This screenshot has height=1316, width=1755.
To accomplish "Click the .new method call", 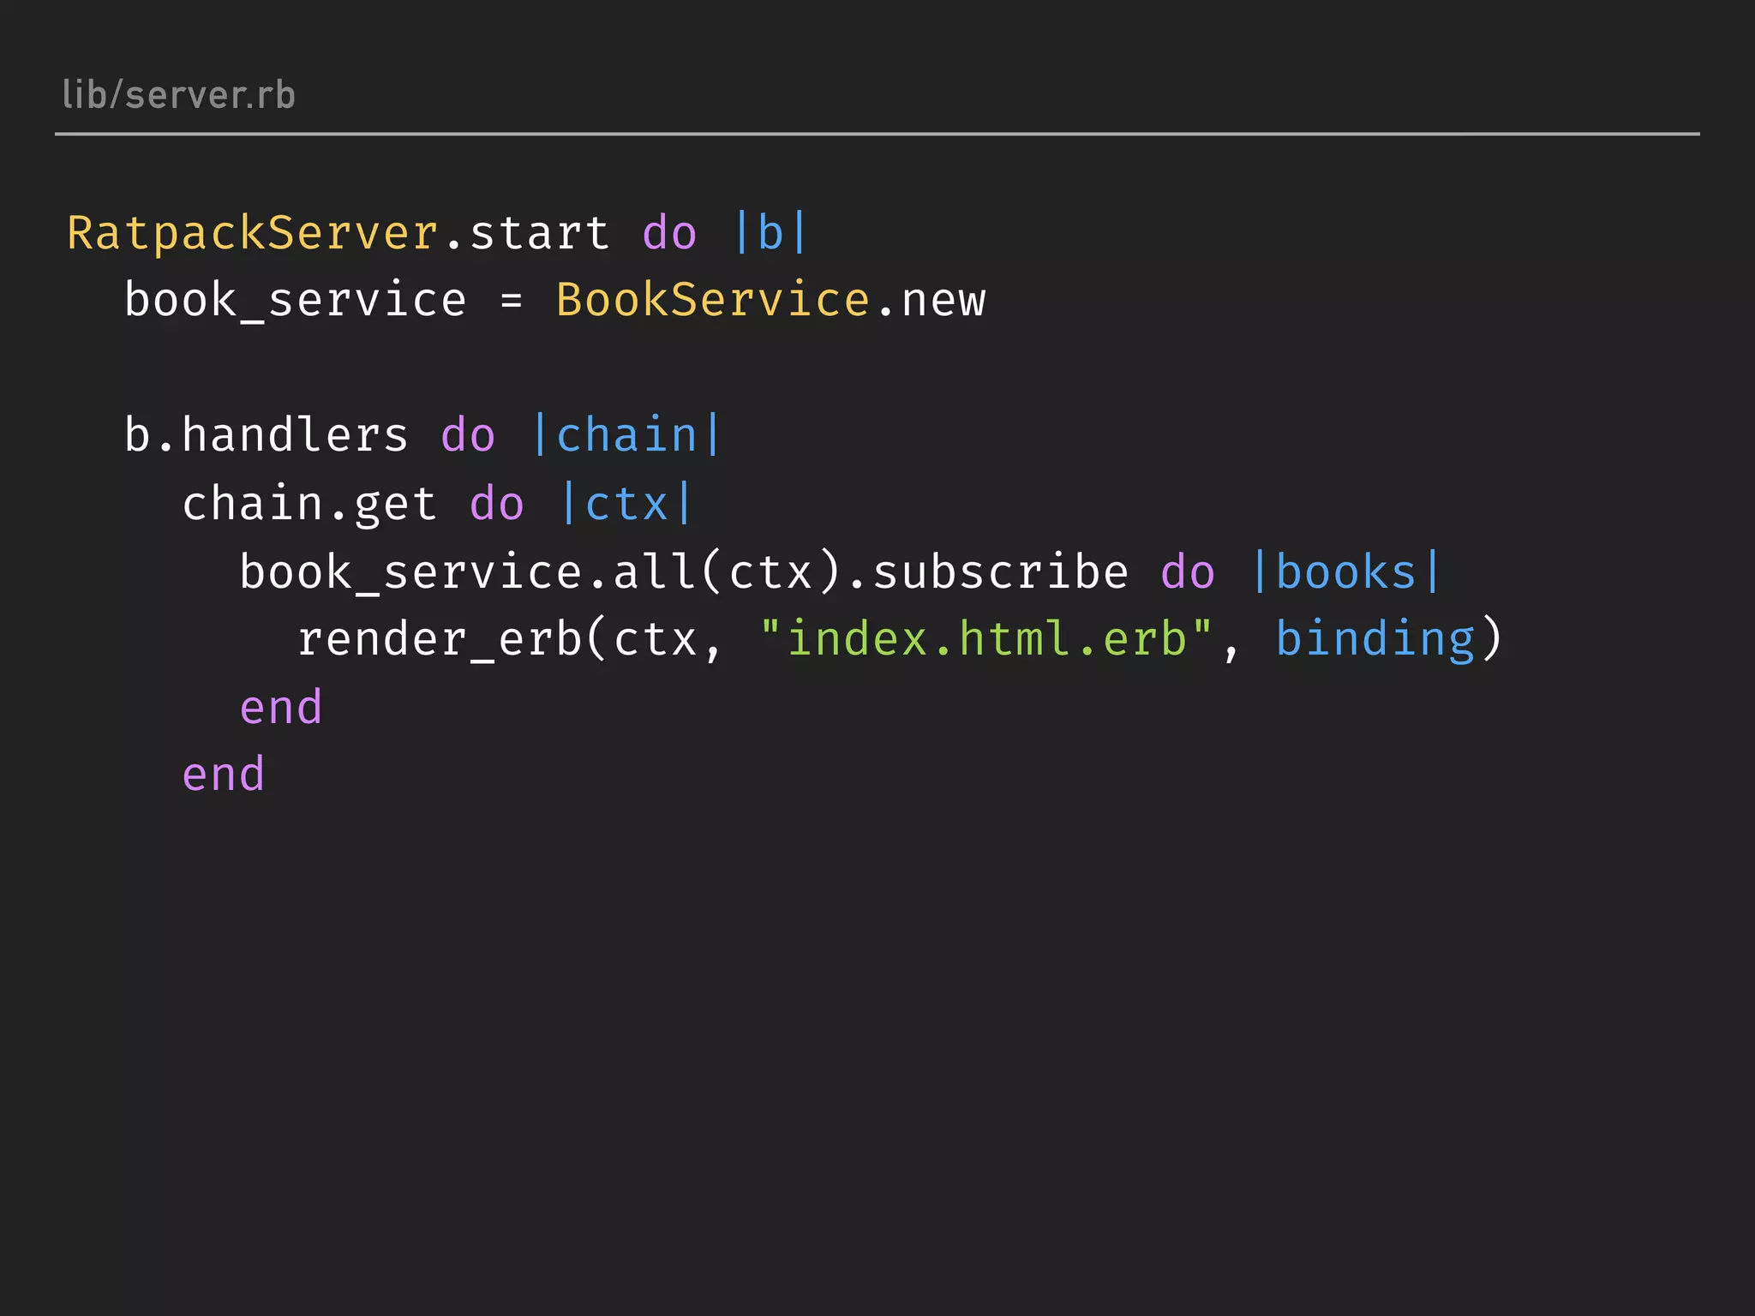I will (930, 301).
